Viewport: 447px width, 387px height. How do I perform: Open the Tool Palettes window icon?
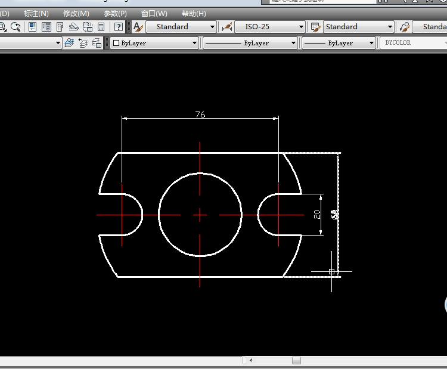coord(60,27)
